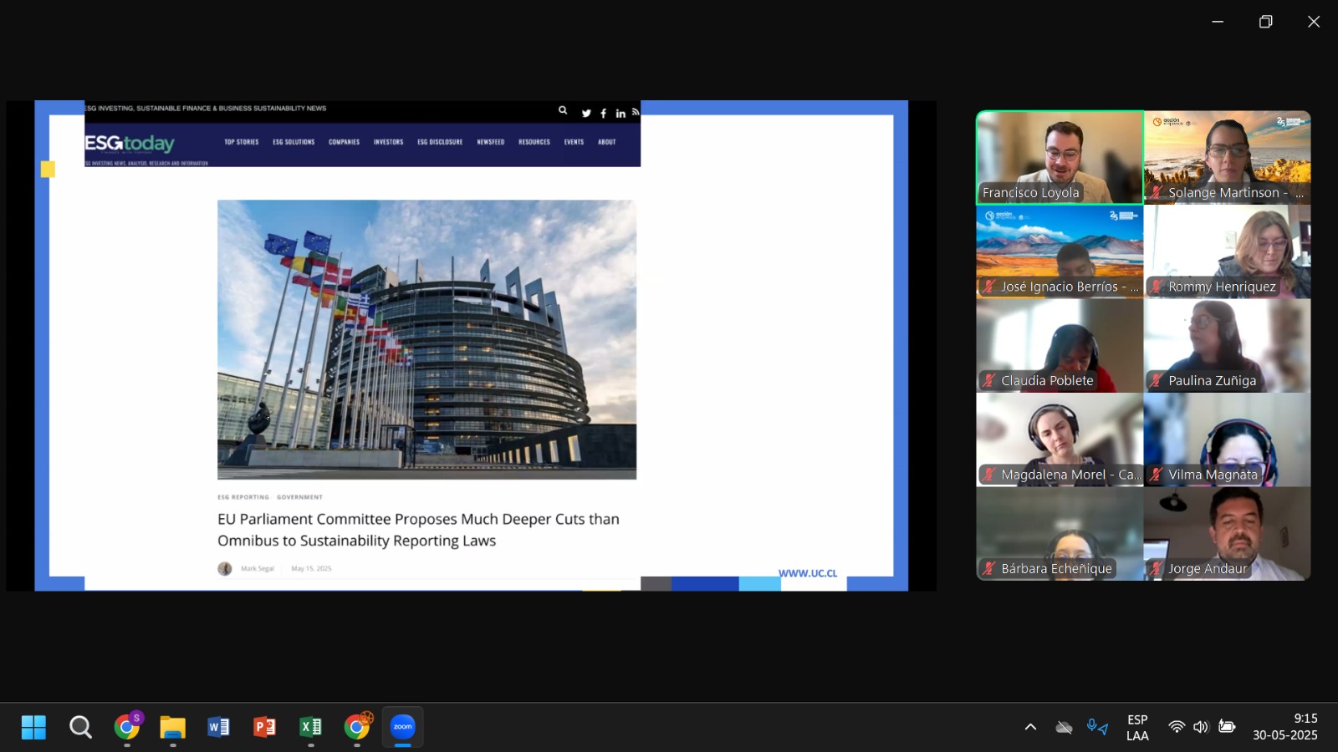Click the Twitter icon in site header
This screenshot has width=1338, height=752.
click(586, 114)
